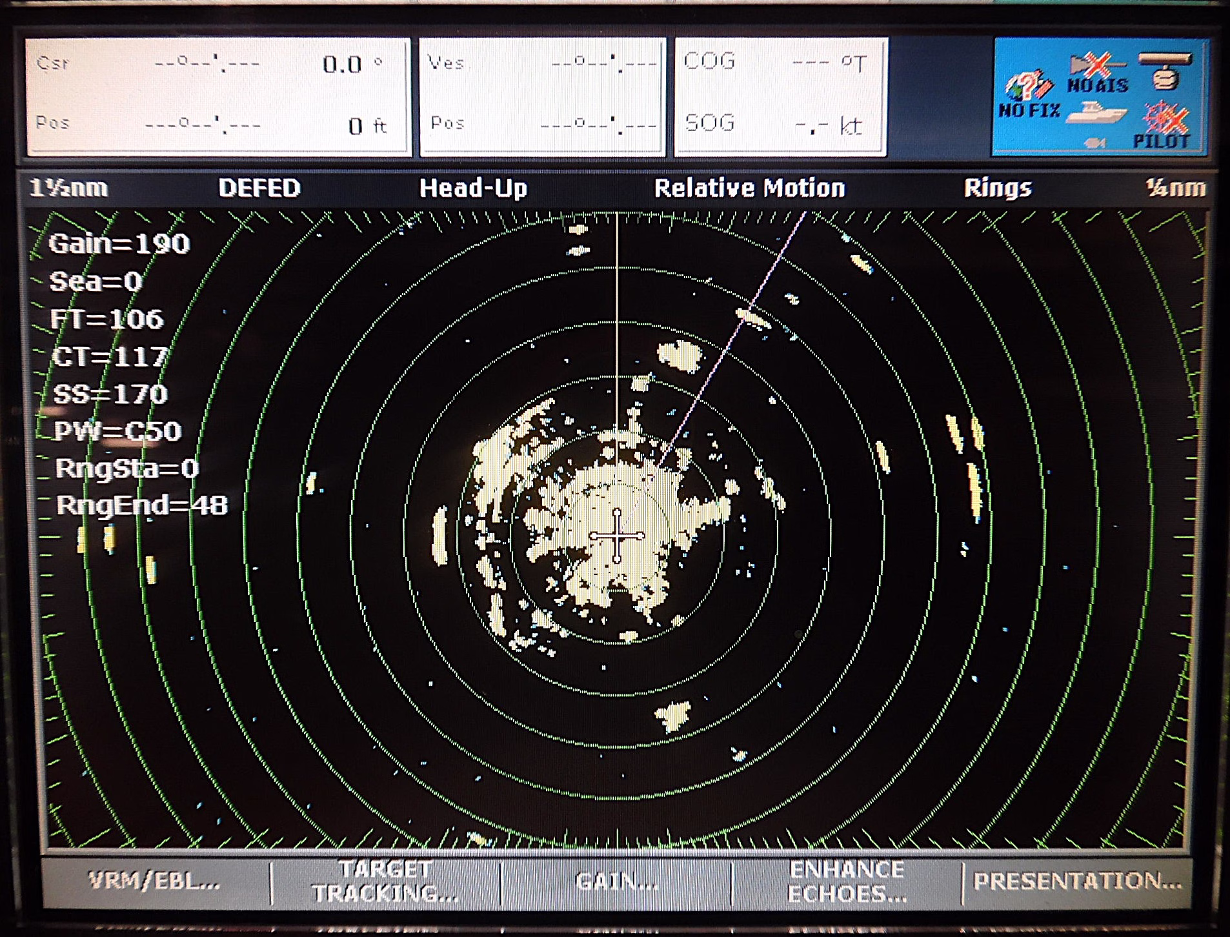Click the SS=170 readout
Screen dimensions: 1230x937
pyautogui.click(x=111, y=394)
